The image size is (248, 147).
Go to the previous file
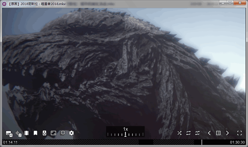[209, 133]
